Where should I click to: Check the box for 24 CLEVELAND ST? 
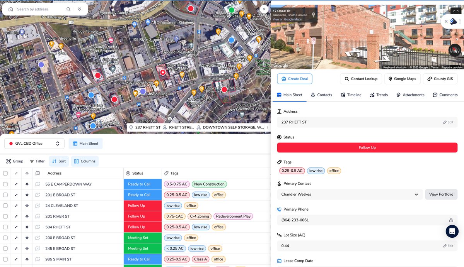pos(5,206)
